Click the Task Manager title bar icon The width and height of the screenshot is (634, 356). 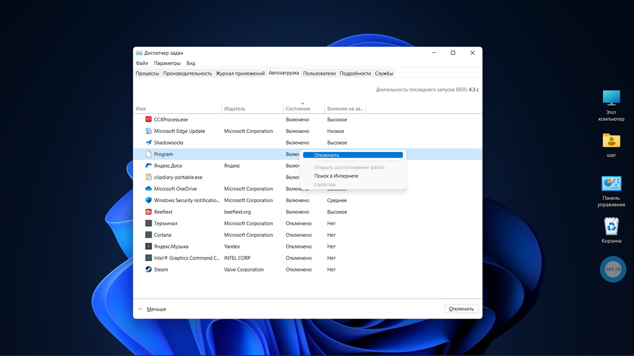click(139, 53)
